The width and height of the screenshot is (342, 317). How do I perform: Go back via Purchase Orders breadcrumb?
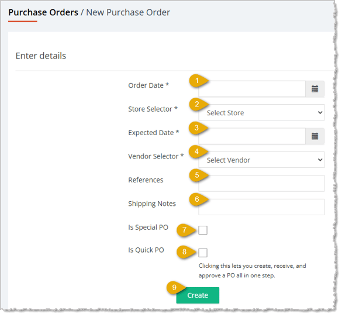43,12
